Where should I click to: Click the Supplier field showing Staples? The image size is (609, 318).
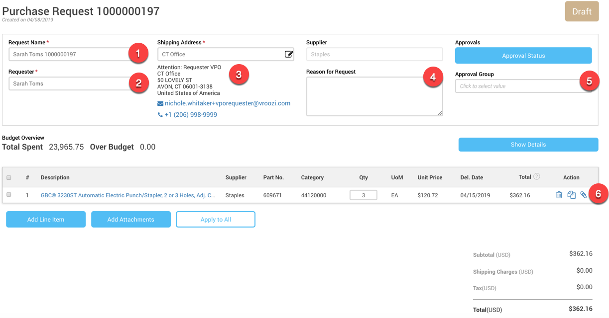pos(374,54)
